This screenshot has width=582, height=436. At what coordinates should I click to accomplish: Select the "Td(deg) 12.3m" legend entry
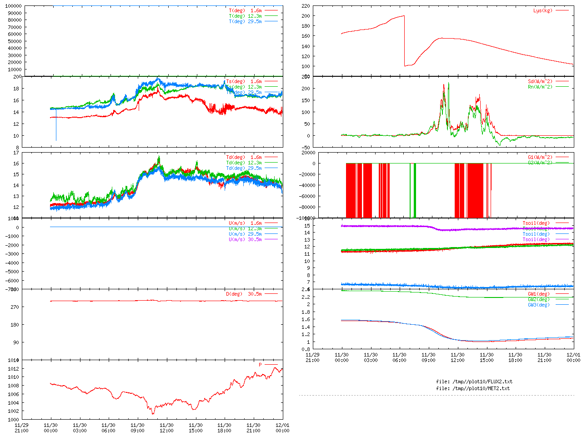point(244,163)
